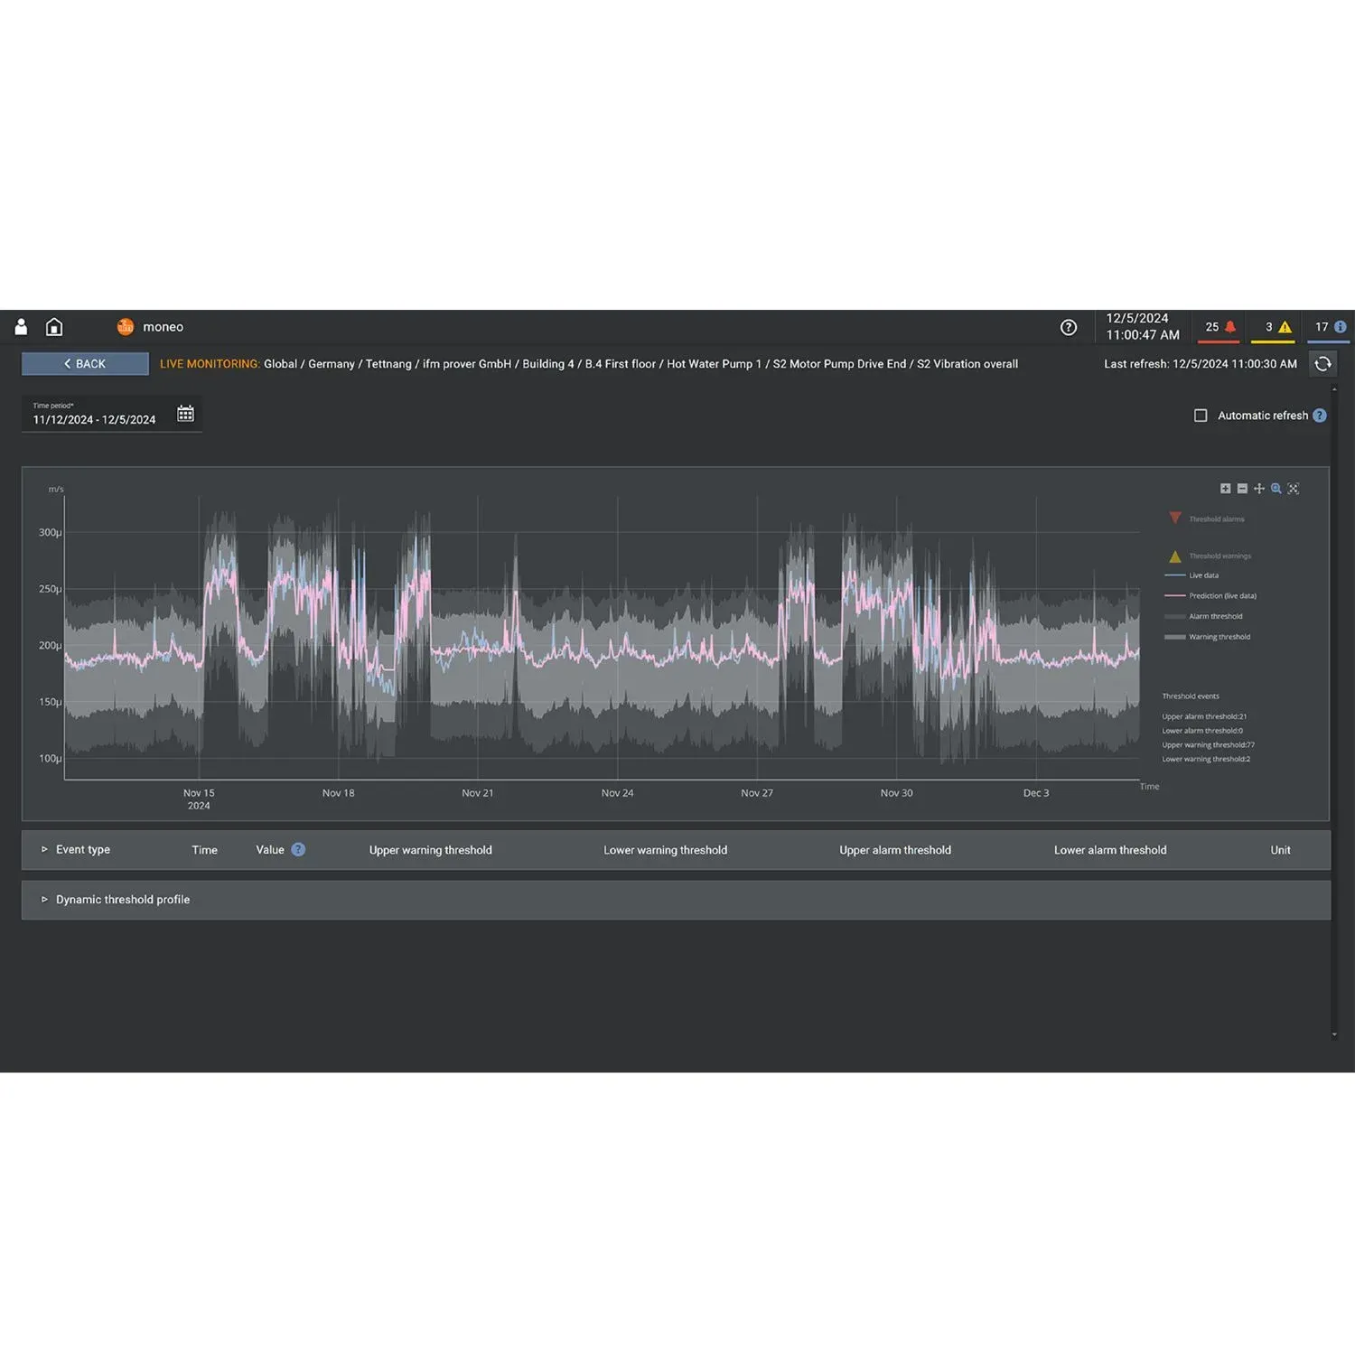Click the chart zoom-out minus icon

coord(1242,489)
